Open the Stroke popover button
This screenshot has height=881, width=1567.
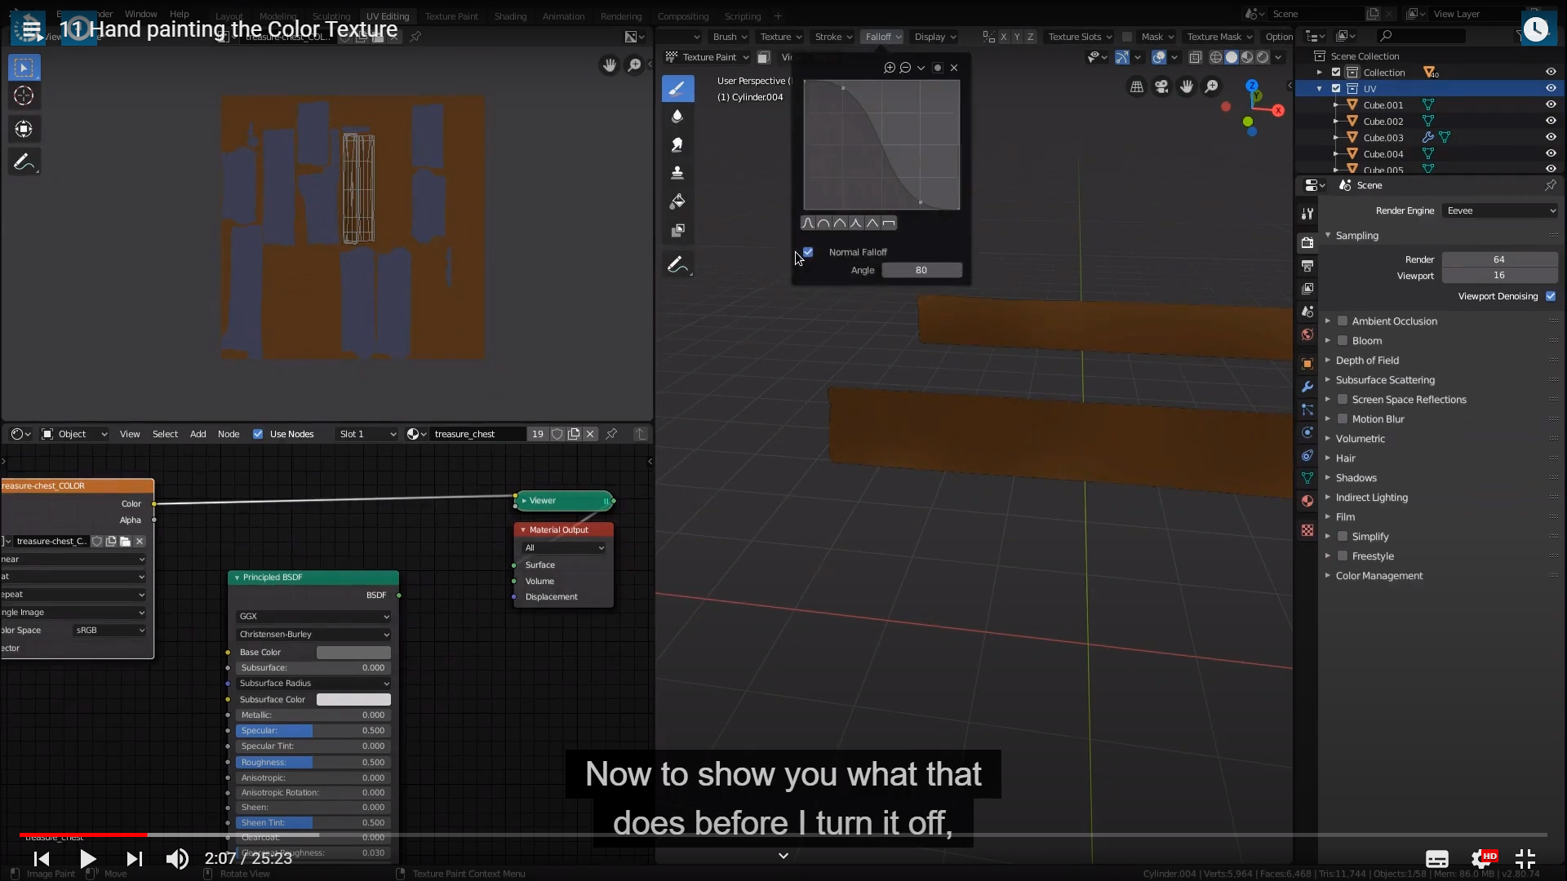click(833, 37)
